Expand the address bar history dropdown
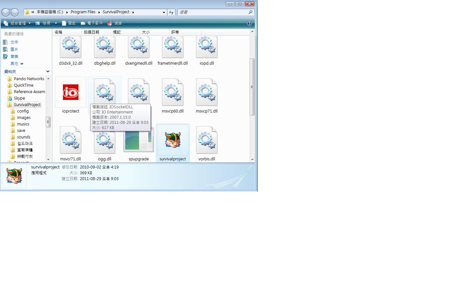This screenshot has width=467, height=291. pos(164,12)
